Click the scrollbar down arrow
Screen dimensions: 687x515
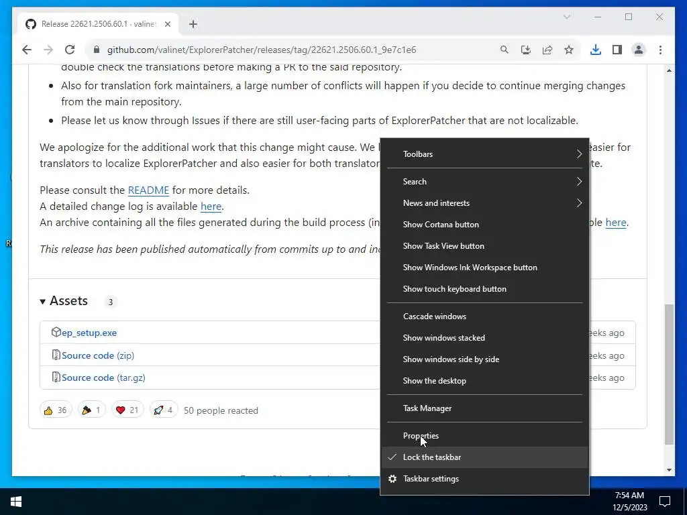pyautogui.click(x=669, y=470)
